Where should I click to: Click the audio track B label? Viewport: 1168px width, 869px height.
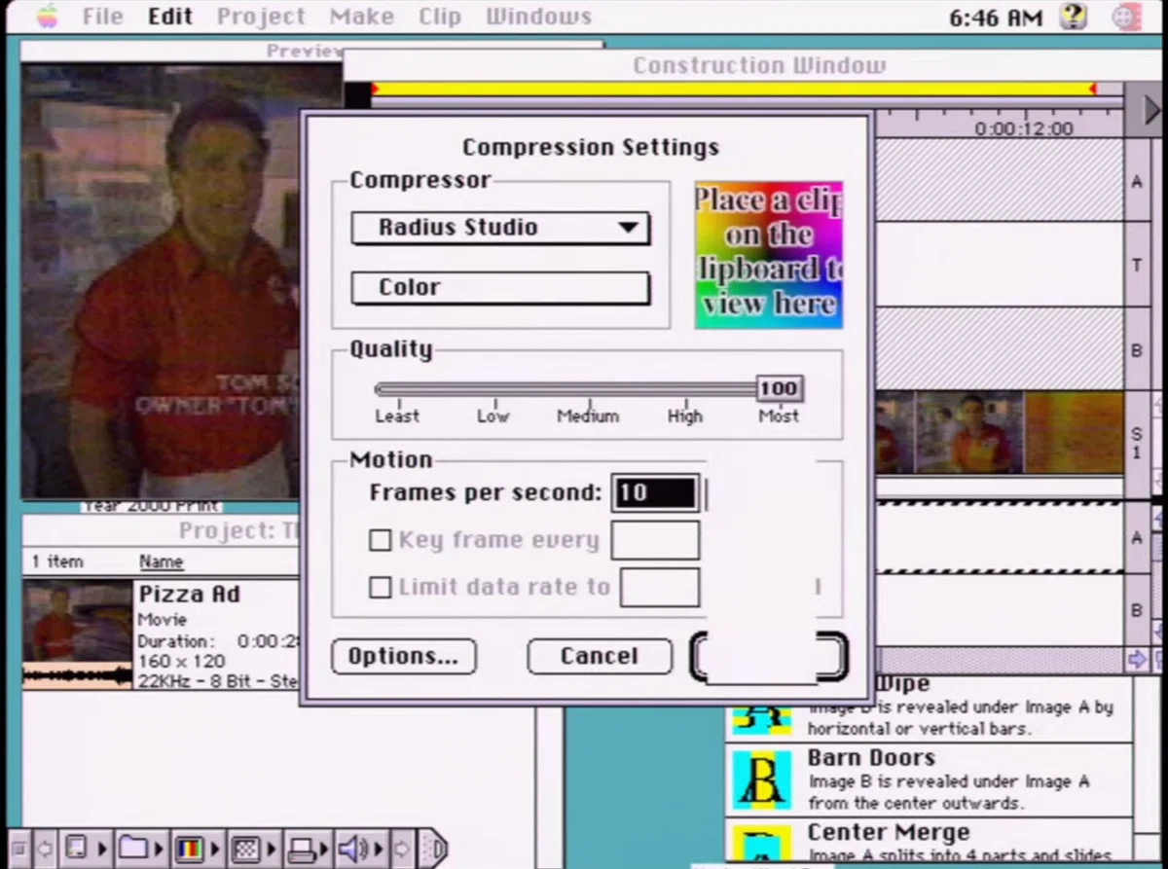(x=1137, y=610)
